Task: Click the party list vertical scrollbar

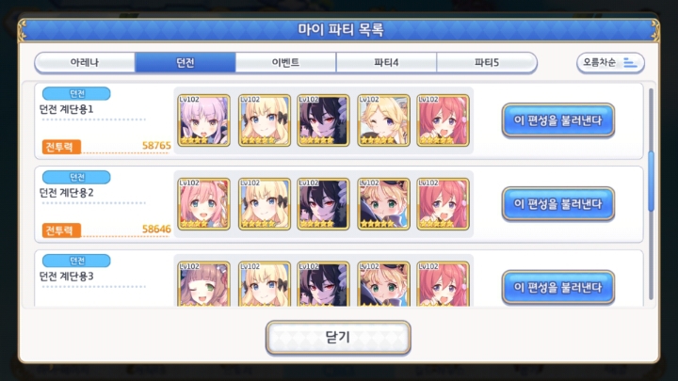Action: 651,182
